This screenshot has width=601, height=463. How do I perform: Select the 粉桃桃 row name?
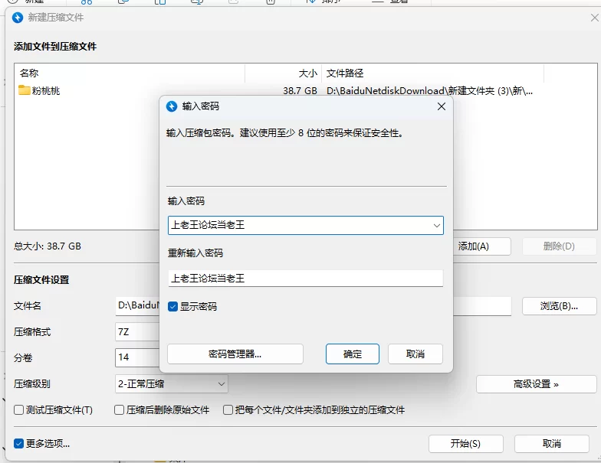tap(46, 90)
